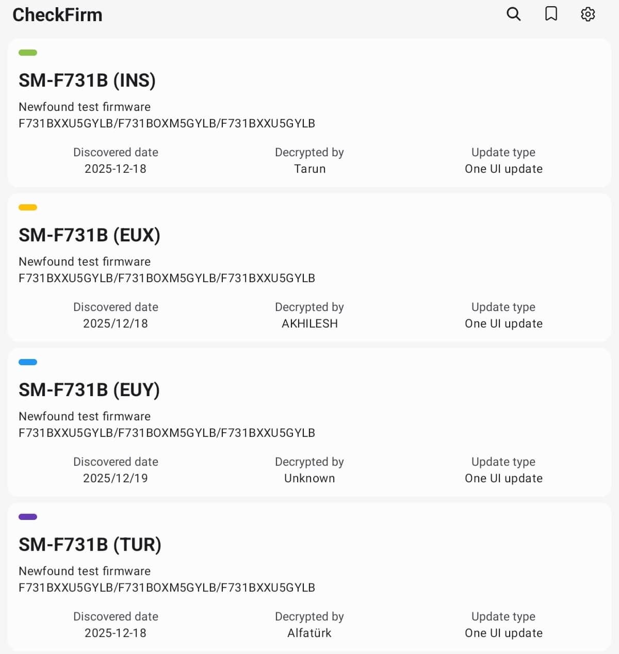619x654 pixels.
Task: Select the SM-F731B (EUY) title
Action: (89, 390)
